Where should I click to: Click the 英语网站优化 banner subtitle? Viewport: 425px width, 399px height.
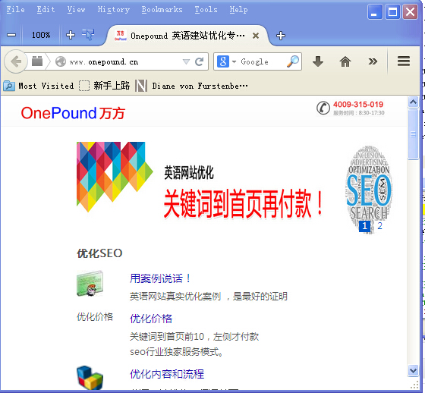click(189, 172)
